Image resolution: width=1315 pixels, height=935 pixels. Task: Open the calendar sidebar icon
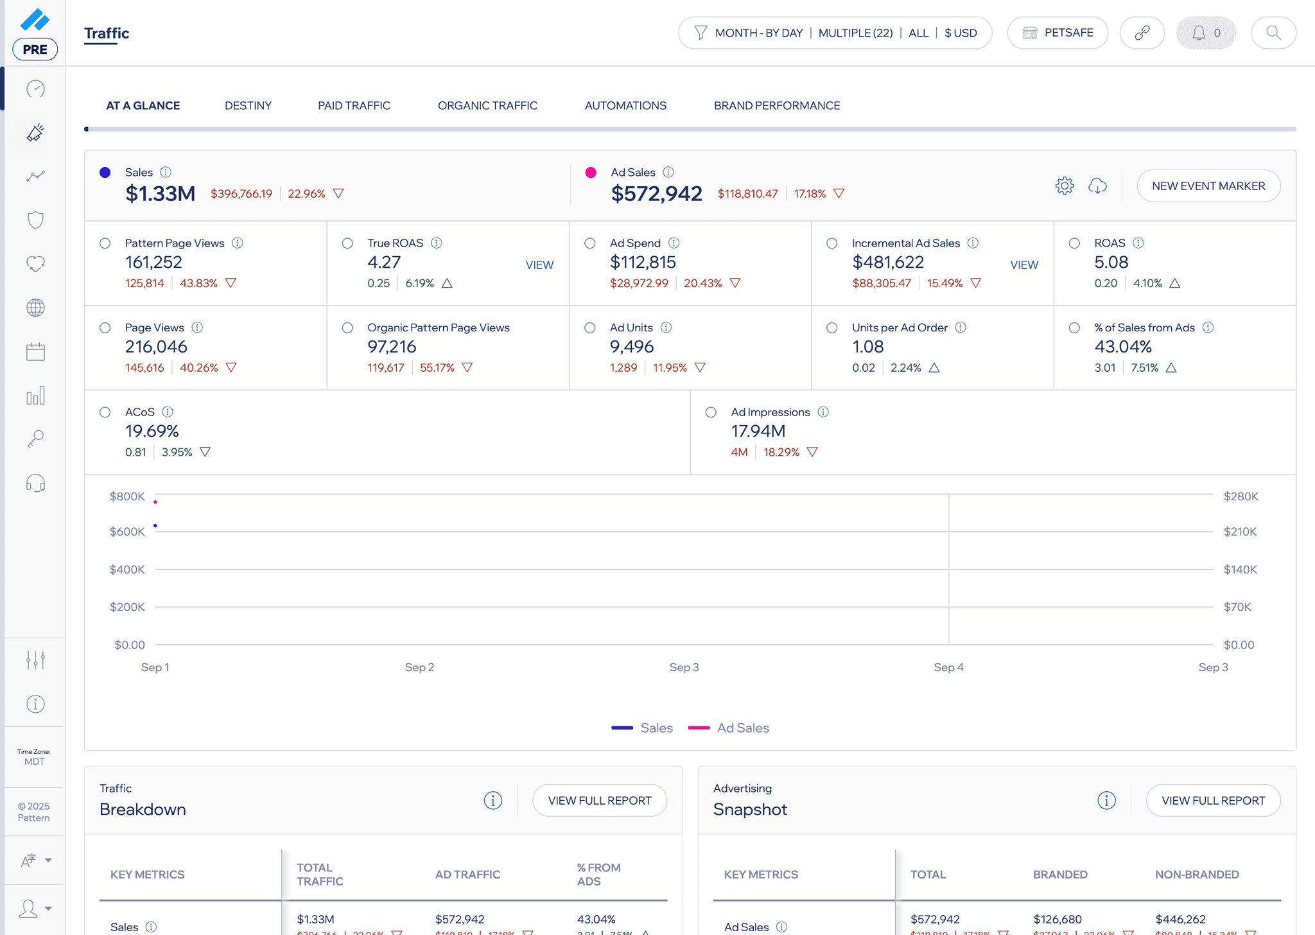click(x=35, y=351)
